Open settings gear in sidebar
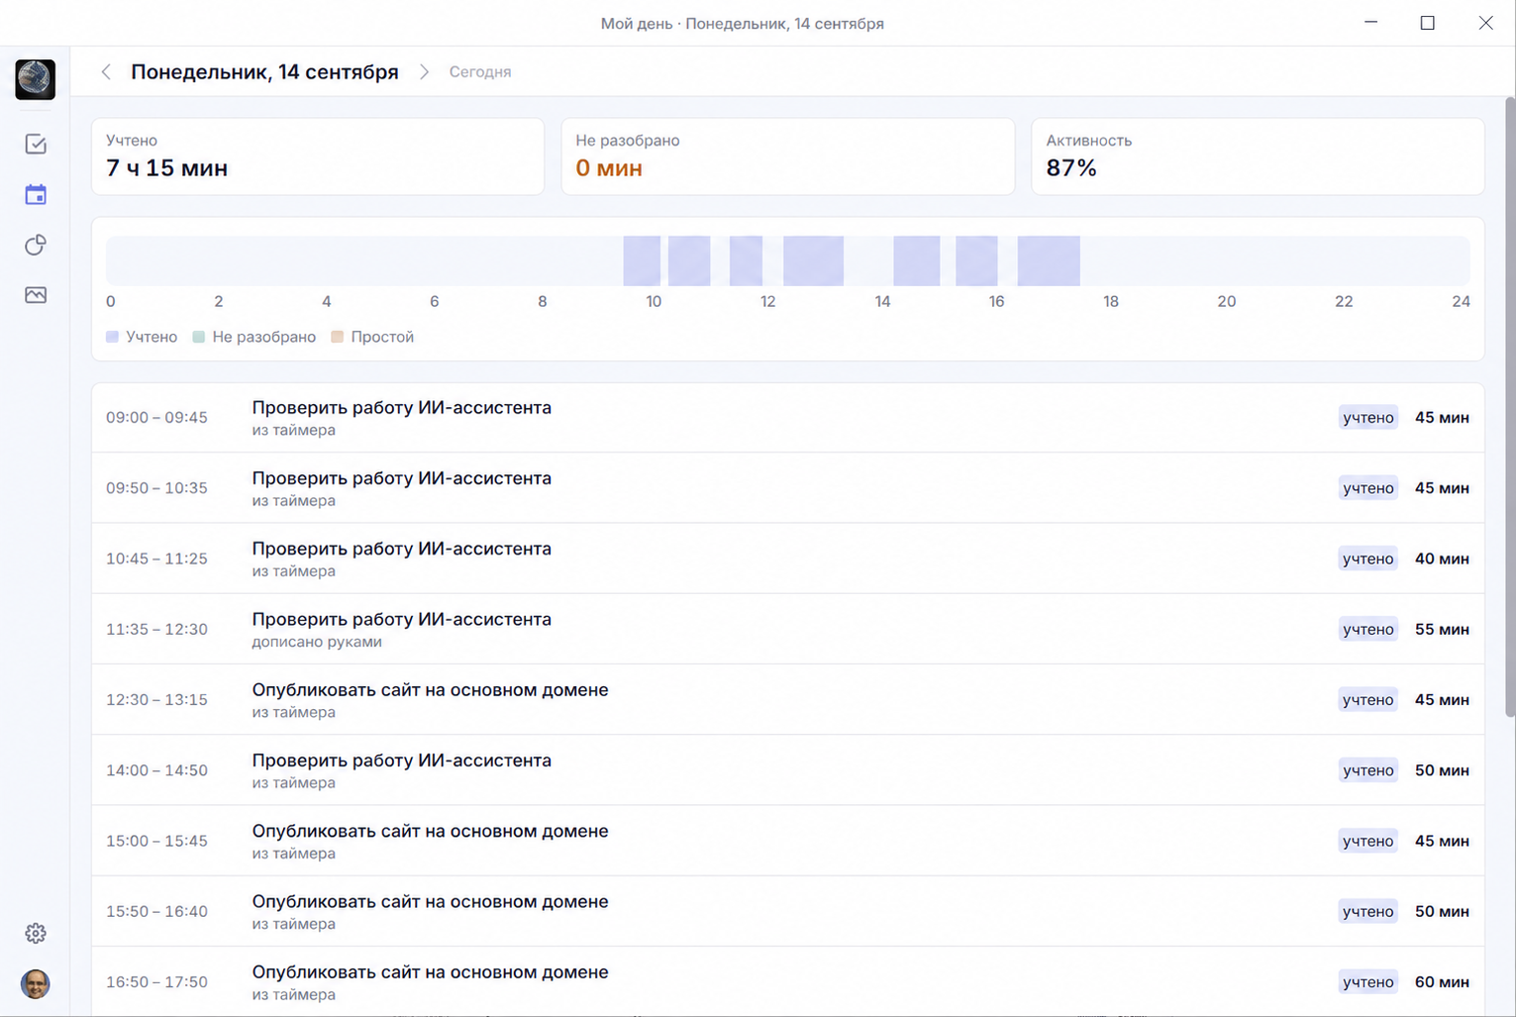 [36, 933]
